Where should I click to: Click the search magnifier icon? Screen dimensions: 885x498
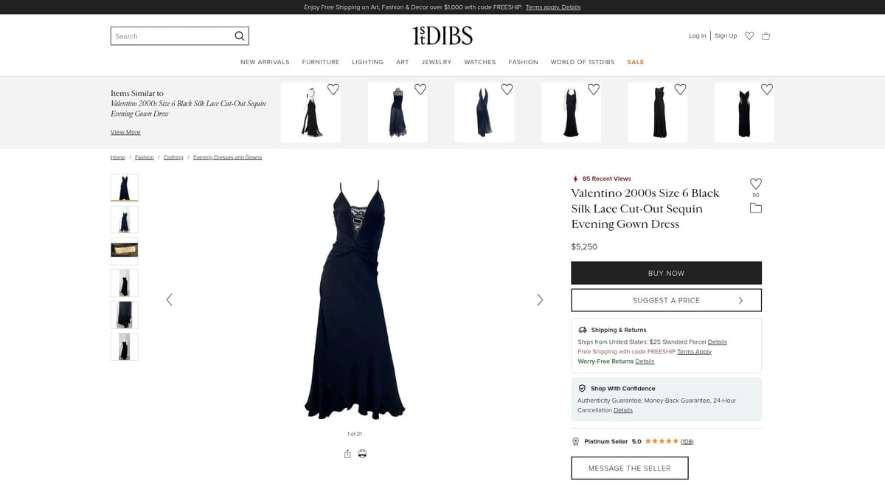239,36
